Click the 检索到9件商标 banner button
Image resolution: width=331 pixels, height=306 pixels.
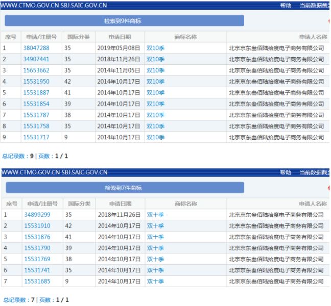click(x=124, y=20)
